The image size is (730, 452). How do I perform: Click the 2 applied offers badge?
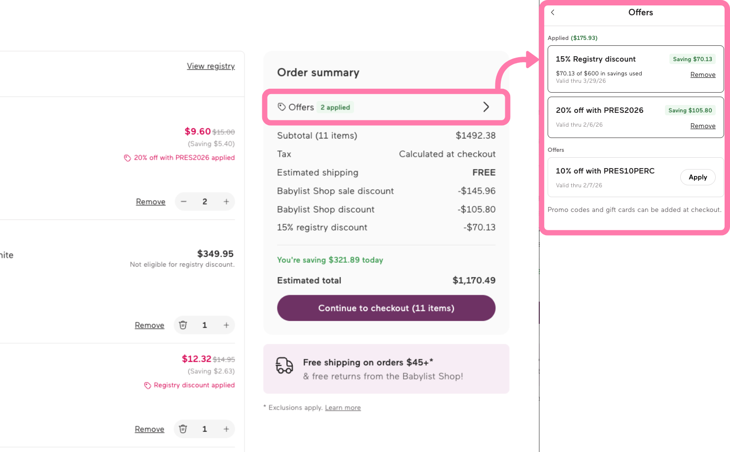[335, 107]
